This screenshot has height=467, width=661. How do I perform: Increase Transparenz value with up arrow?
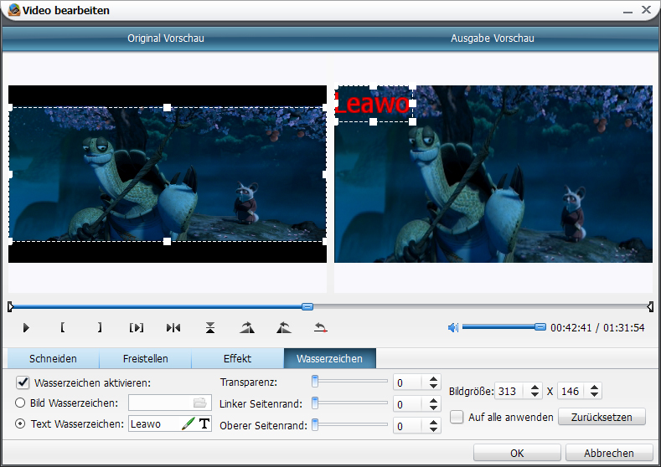[433, 378]
